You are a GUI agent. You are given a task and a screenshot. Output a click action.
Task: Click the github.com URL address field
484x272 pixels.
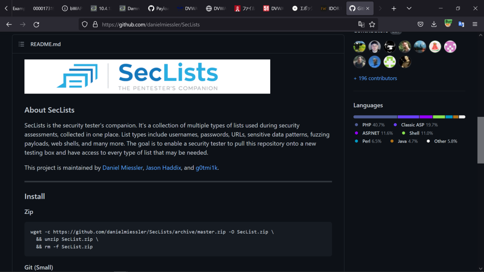[x=226, y=25]
